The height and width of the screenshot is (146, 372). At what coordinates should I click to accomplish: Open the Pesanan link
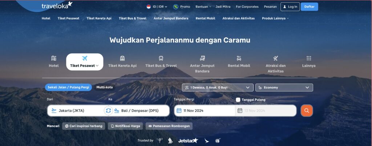click(270, 7)
